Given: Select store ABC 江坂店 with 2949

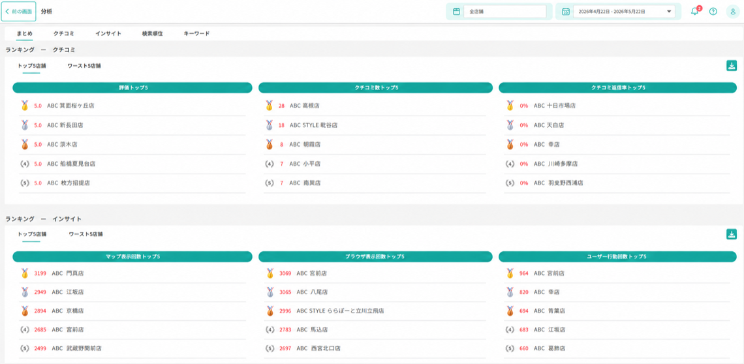Looking at the screenshot, I should tap(67, 292).
